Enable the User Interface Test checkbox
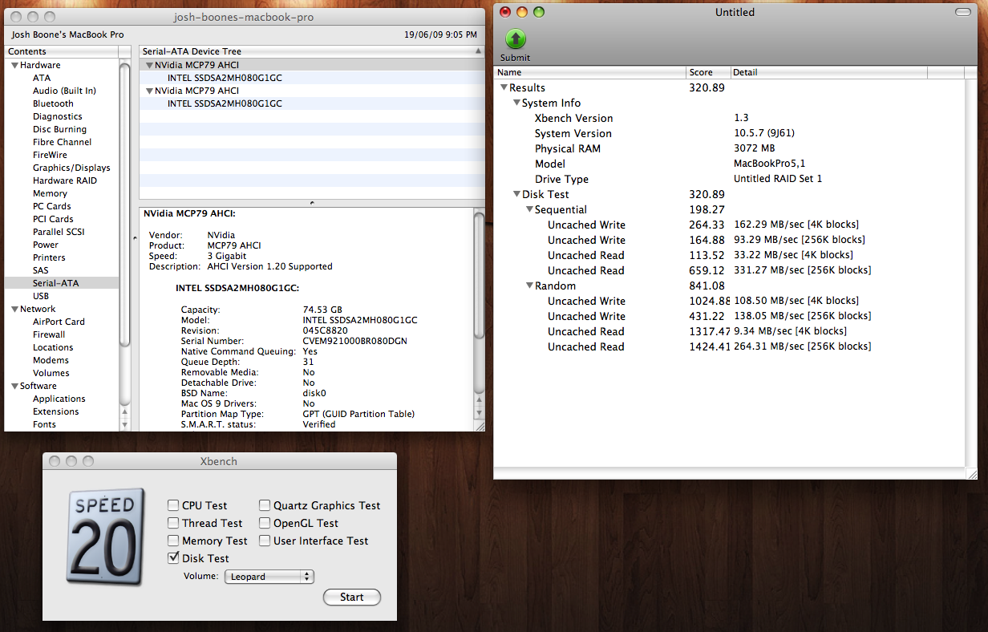 tap(265, 541)
